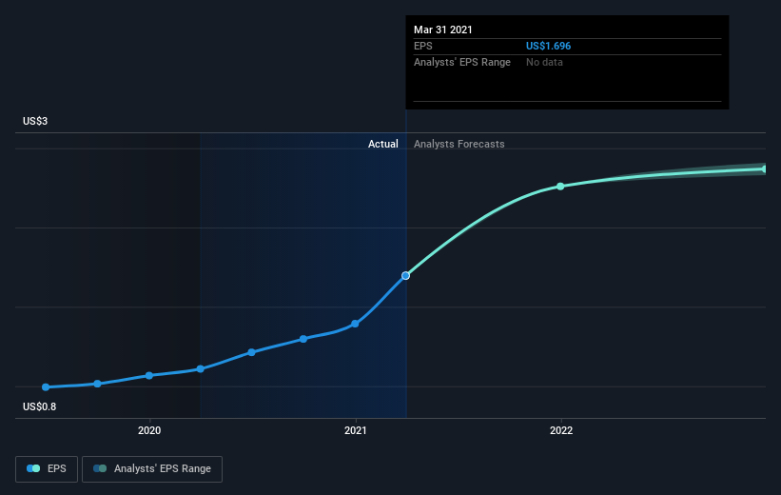The width and height of the screenshot is (781, 495).
Task: Click the US$3 y-axis label
Action: tap(35, 121)
